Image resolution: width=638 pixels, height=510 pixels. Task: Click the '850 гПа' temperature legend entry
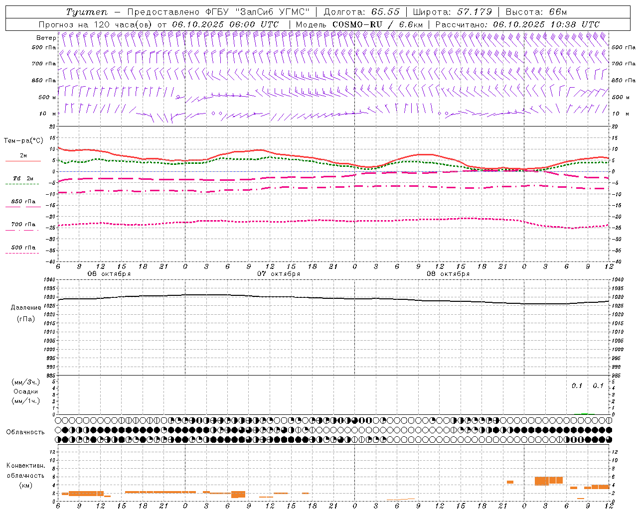tap(23, 202)
